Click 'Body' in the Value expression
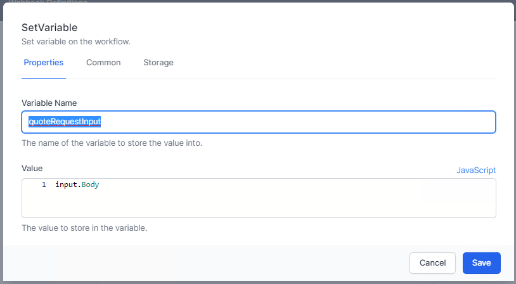 [91, 184]
